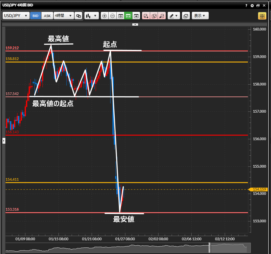This screenshot has height=254, width=271.
Task: Open the 4時間 timeframe dropdown
Action: [64, 16]
